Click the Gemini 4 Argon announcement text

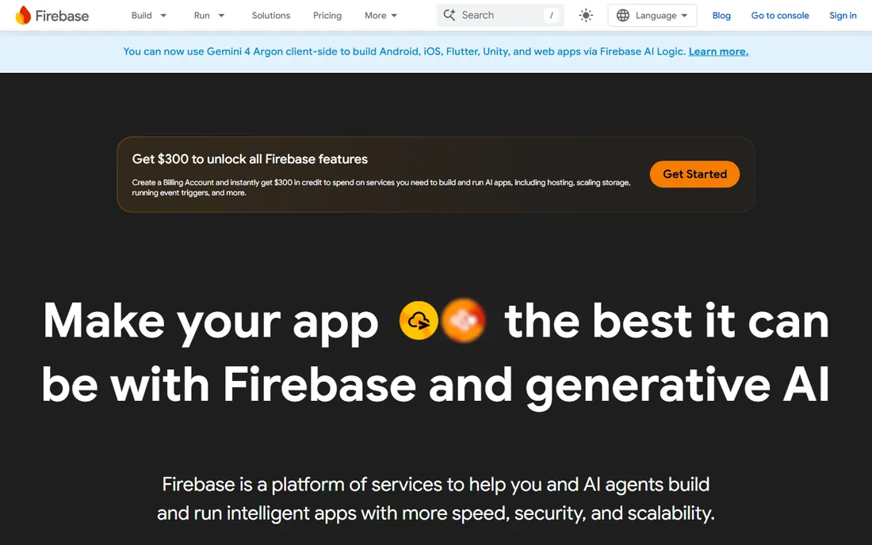coord(404,51)
